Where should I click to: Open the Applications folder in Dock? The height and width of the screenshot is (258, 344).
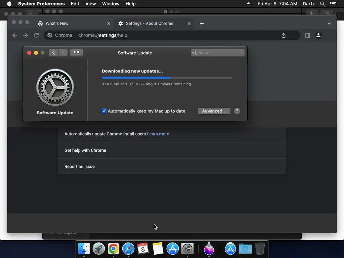(x=230, y=249)
